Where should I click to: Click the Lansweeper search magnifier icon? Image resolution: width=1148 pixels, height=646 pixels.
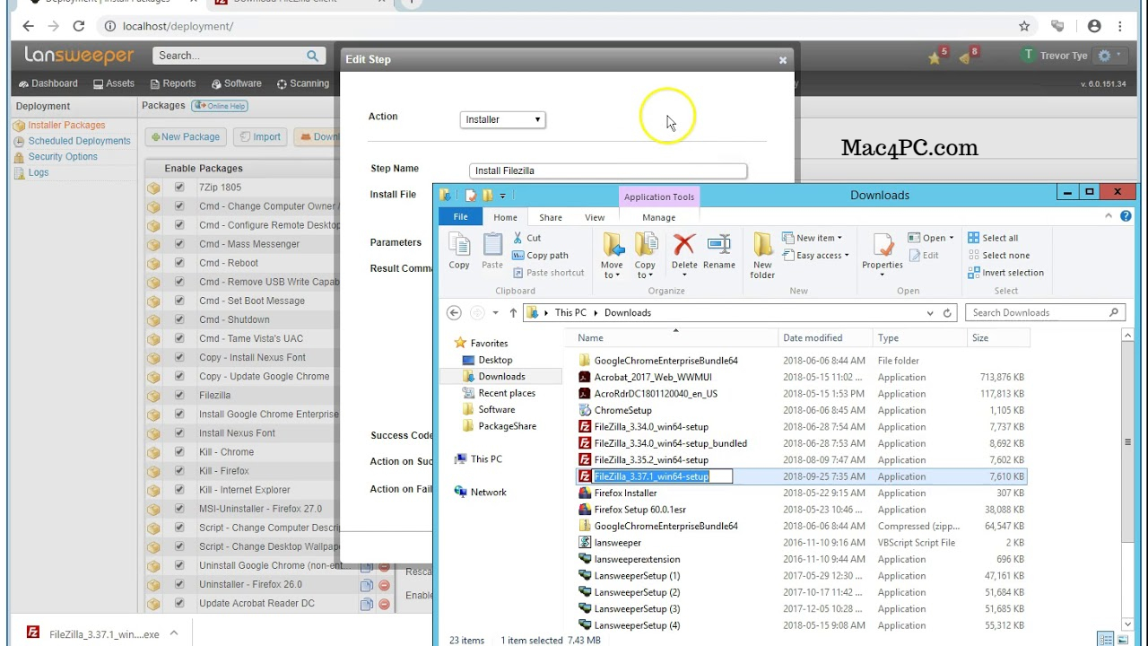(312, 56)
